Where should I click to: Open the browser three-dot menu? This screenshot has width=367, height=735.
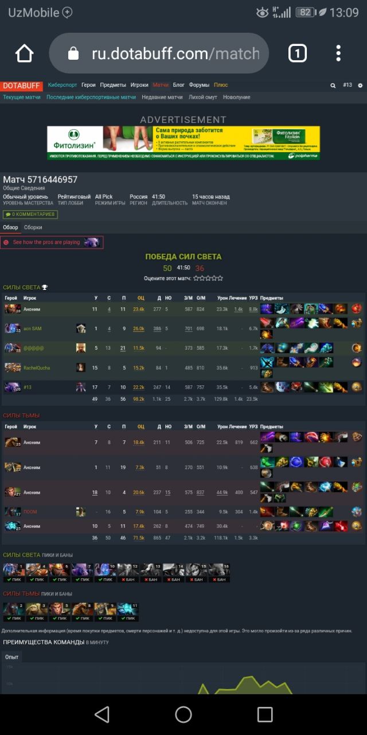coord(338,53)
